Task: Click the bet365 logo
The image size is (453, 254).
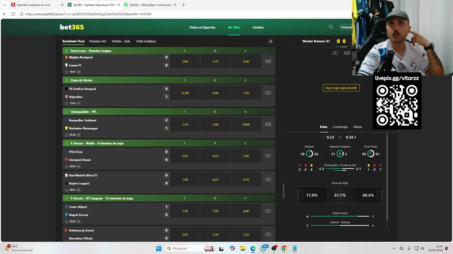Action: (x=72, y=27)
